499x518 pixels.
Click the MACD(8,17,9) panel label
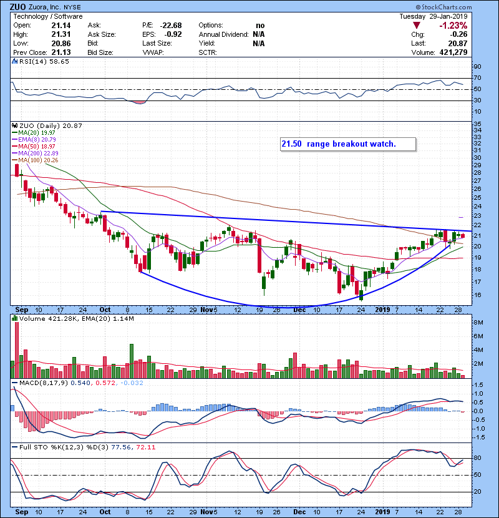coord(44,383)
